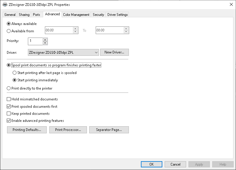Open Printing Defaults
236x170 pixels.
coord(26,129)
